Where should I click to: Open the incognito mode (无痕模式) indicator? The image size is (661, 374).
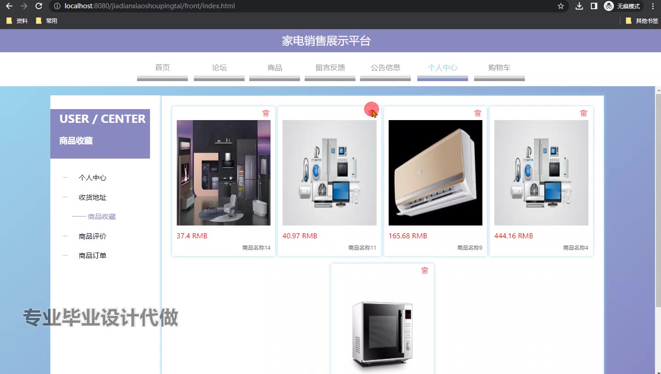click(x=622, y=6)
